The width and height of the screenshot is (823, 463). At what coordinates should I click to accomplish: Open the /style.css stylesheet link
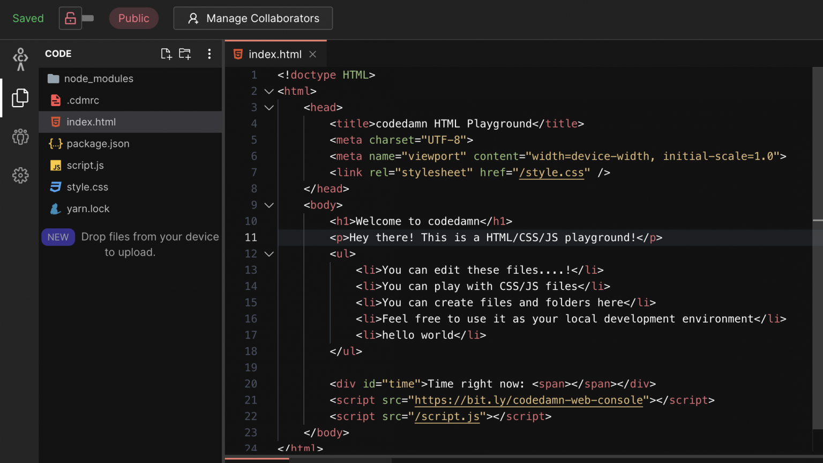[x=552, y=172]
